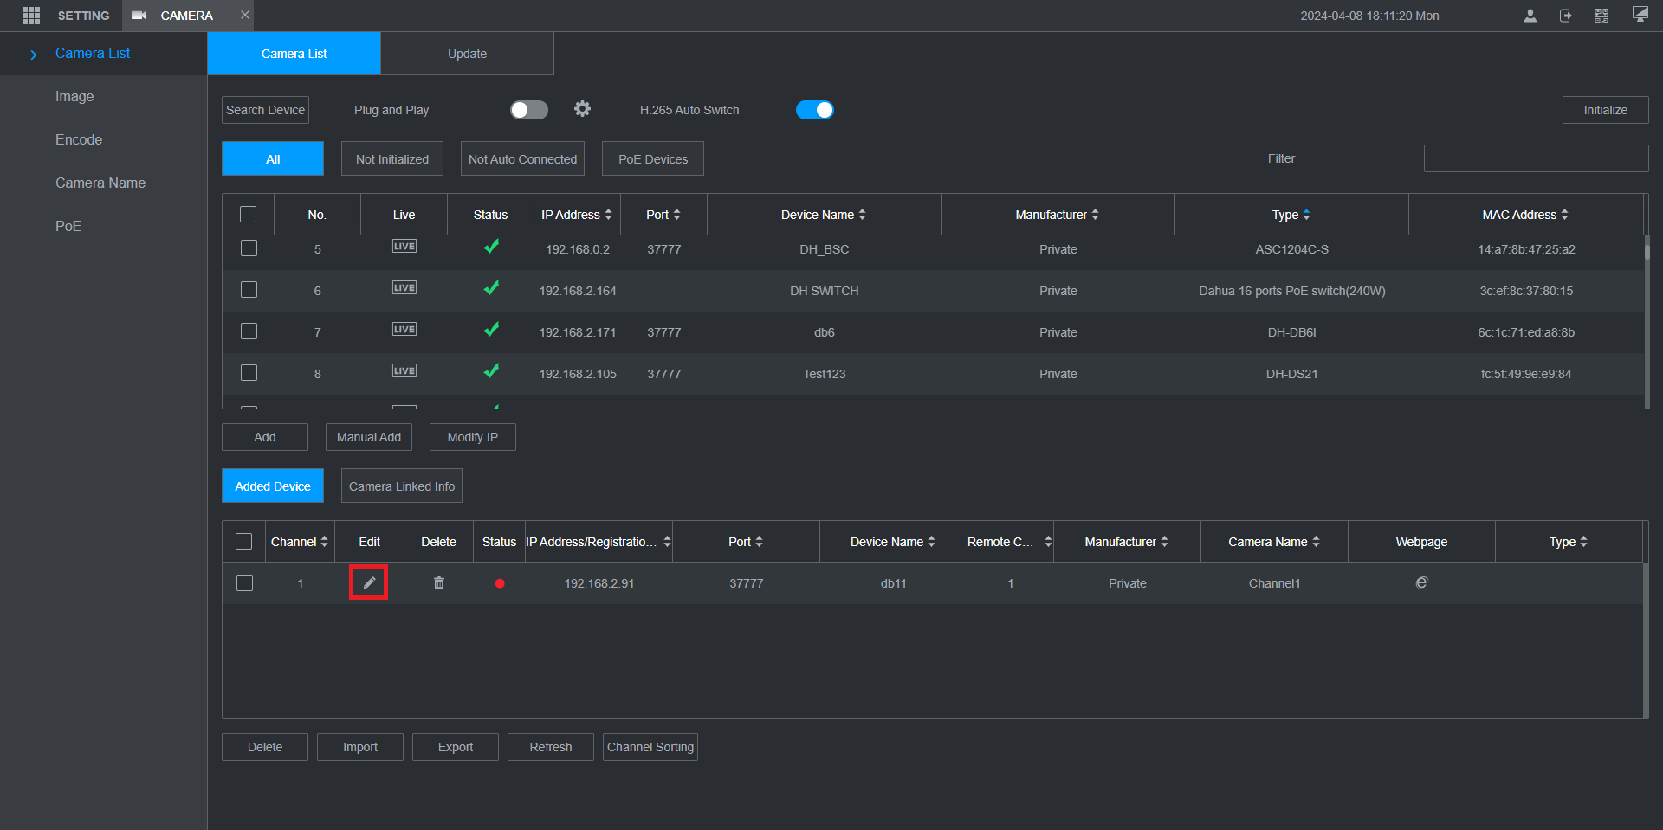The width and height of the screenshot is (1663, 830).
Task: Open the webpage icon for Channel1
Action: [x=1421, y=583]
